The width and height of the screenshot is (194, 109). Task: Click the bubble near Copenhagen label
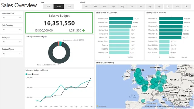pos(158,73)
